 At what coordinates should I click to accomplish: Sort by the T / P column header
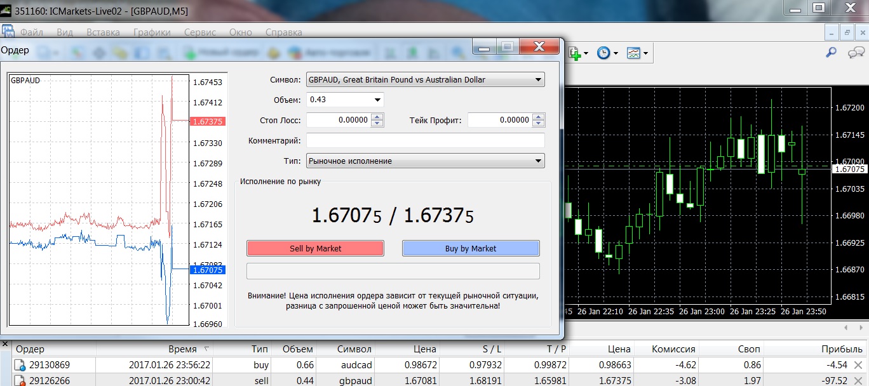click(x=538, y=349)
